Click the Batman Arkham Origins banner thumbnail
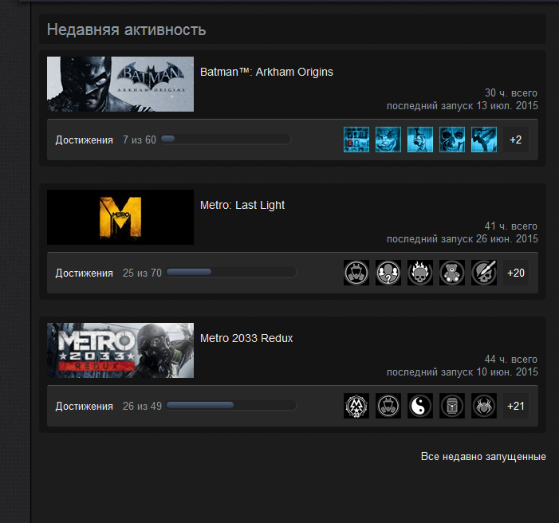 (x=120, y=84)
